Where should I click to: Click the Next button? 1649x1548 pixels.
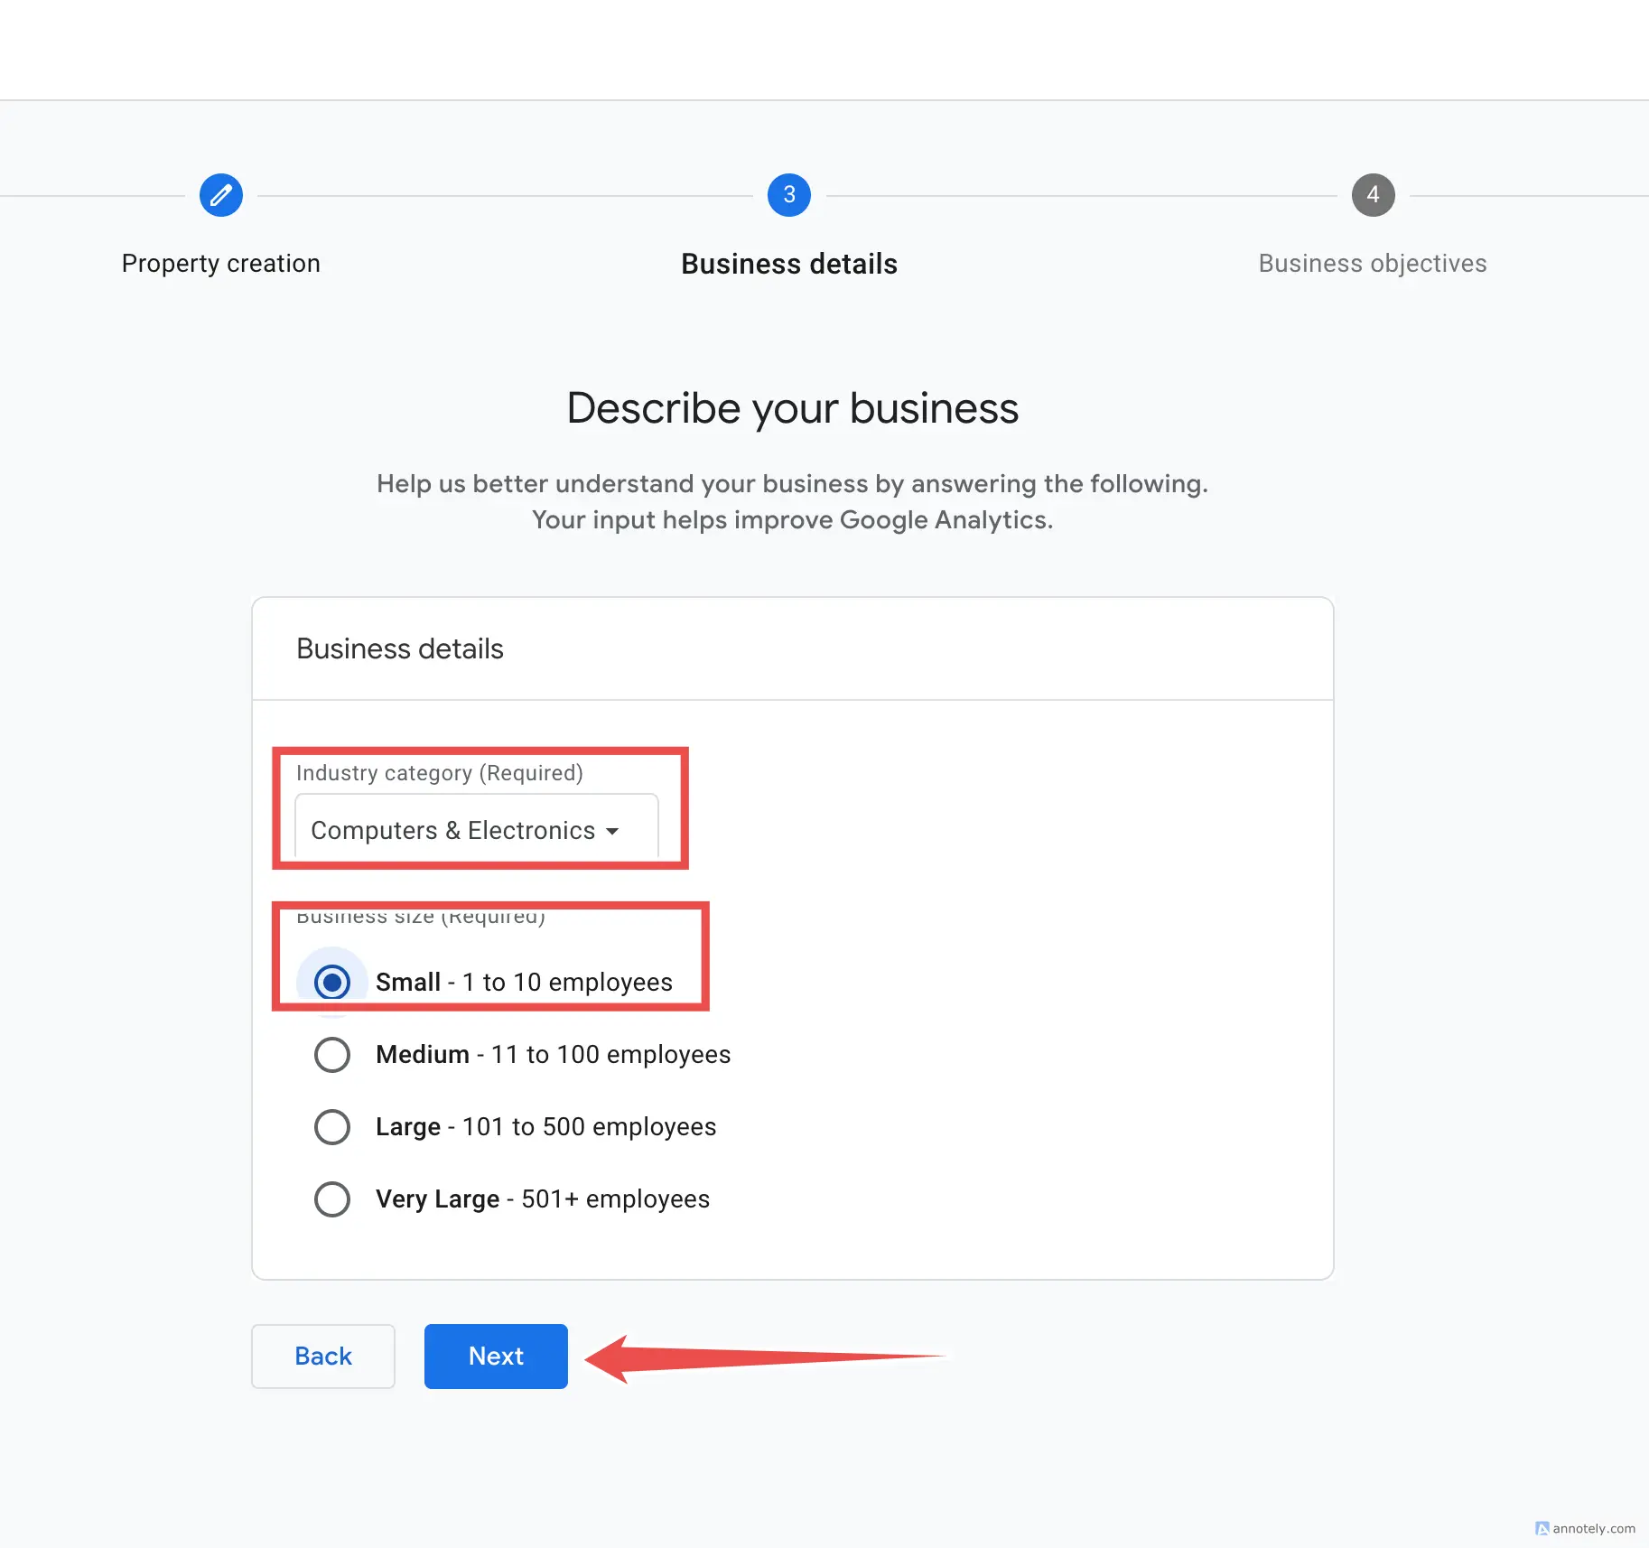(495, 1356)
